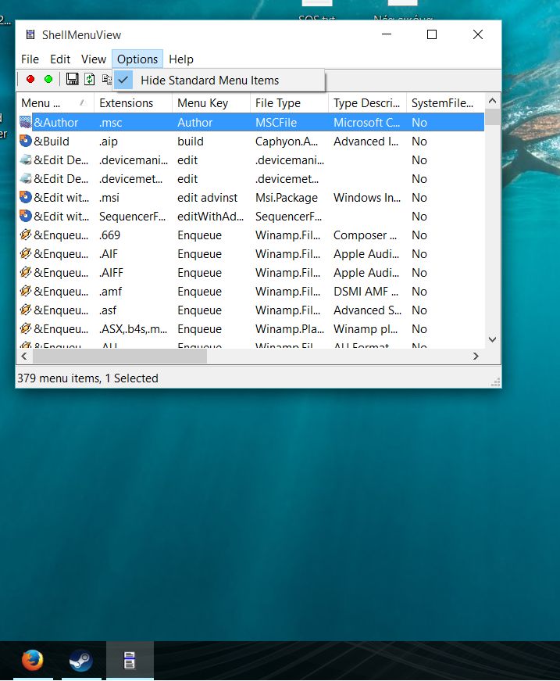Click the 'Winamp.Pla...' file type cell
560x681 pixels.
(x=289, y=329)
